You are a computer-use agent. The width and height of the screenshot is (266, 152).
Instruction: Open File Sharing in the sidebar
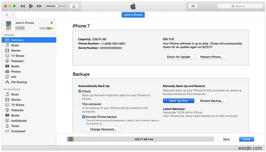[x=29, y=82]
